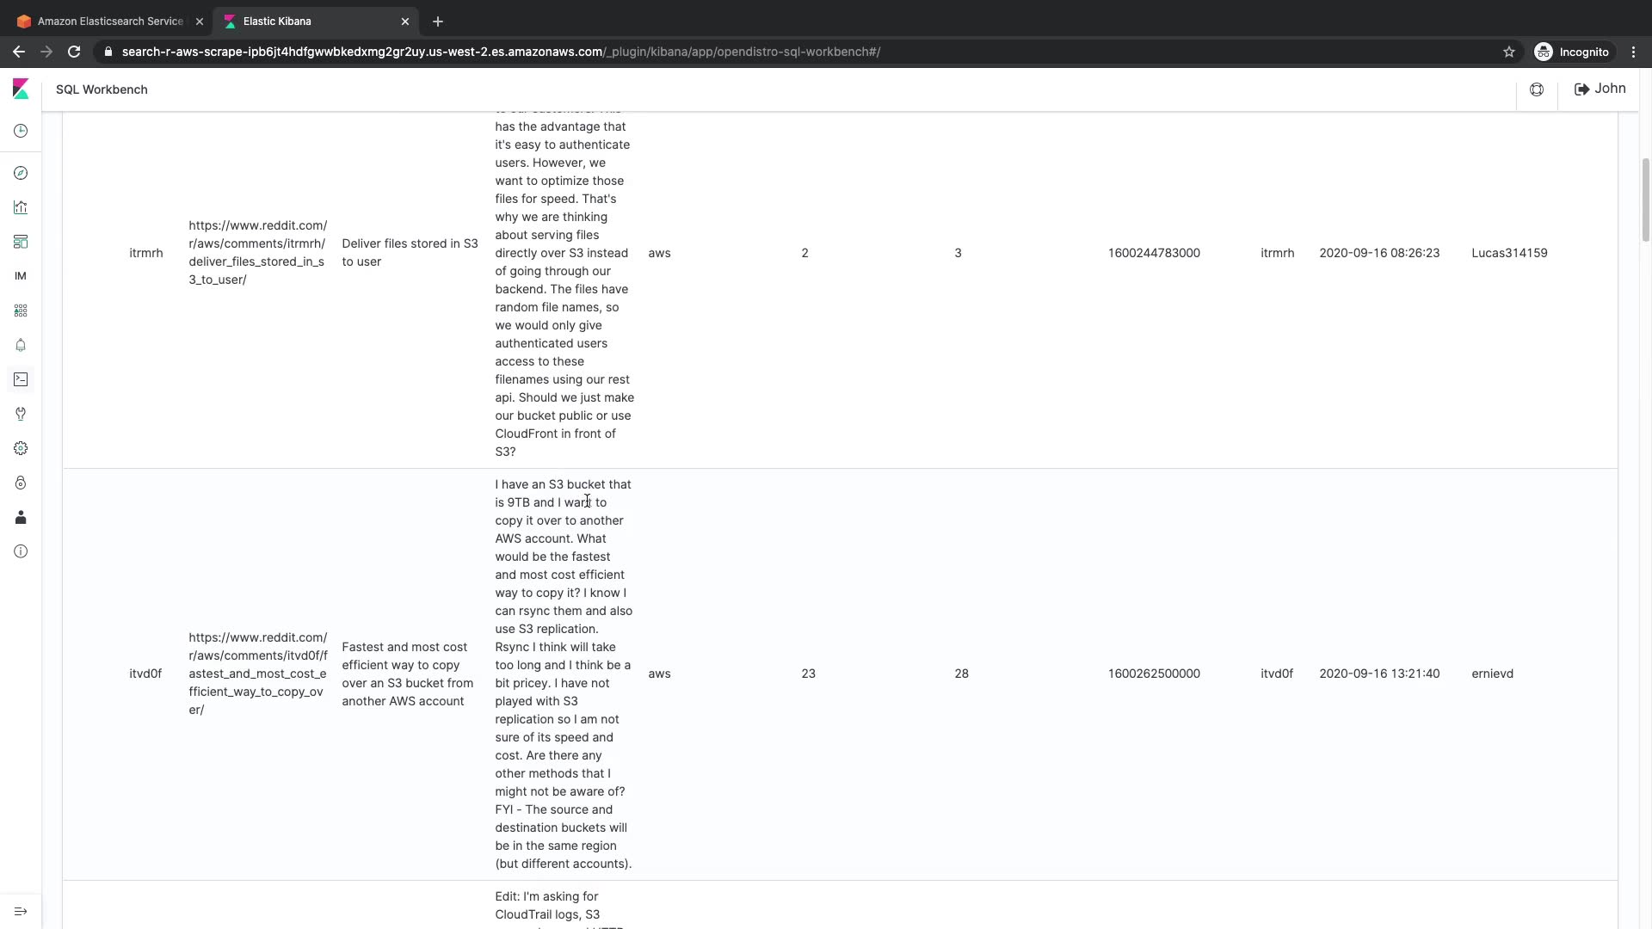The image size is (1652, 929).
Task: Click the Kibana logo home icon
Action: pyautogui.click(x=21, y=89)
